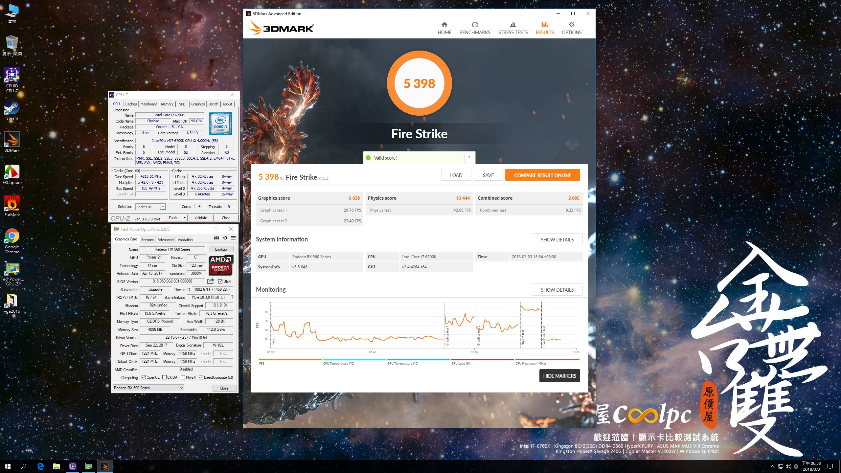Open TechPowerUp GPU-Z desktop shortcut
841x473 pixels.
[x=12, y=273]
